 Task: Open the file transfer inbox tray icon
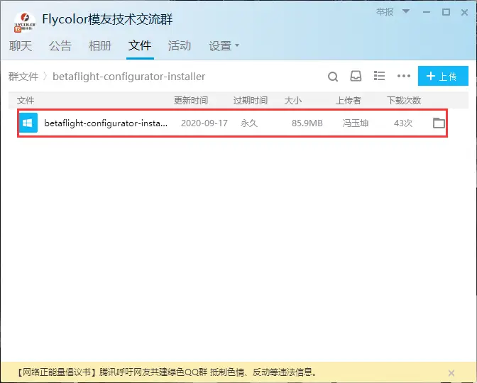(356, 76)
